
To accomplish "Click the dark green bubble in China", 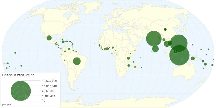I will click(x=165, y=29).
